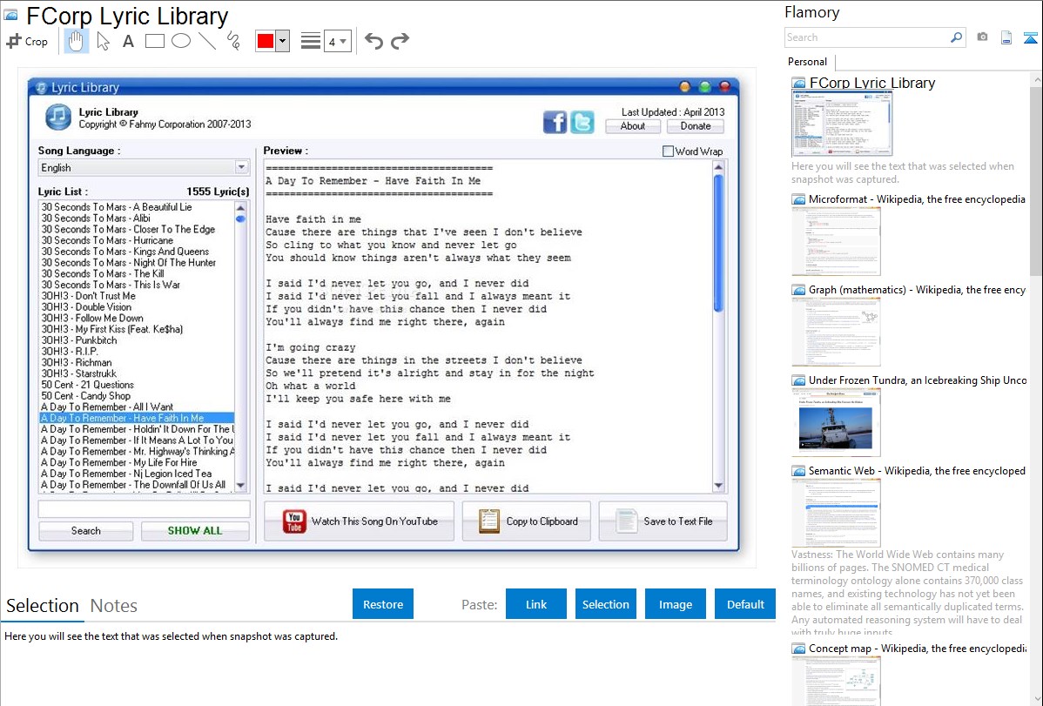
Task: Choose the arrow pointer tool
Action: click(103, 41)
